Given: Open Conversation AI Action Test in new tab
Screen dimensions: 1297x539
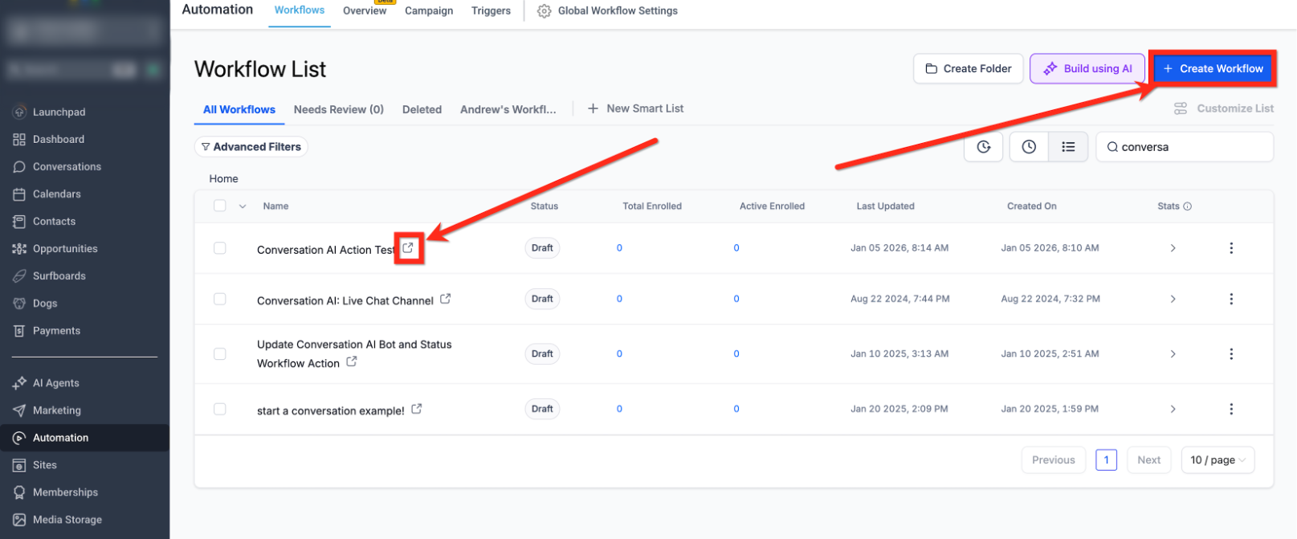Looking at the screenshot, I should click(x=408, y=248).
